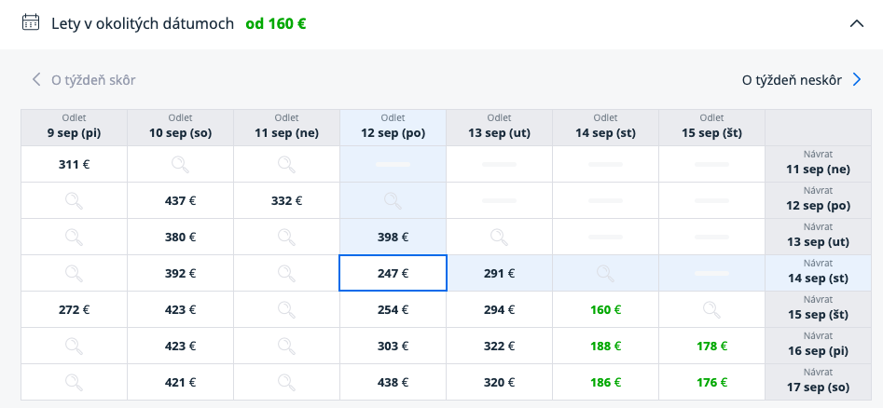
Task: Click the right chevron next to O týždeň neskôr
Action: click(858, 80)
